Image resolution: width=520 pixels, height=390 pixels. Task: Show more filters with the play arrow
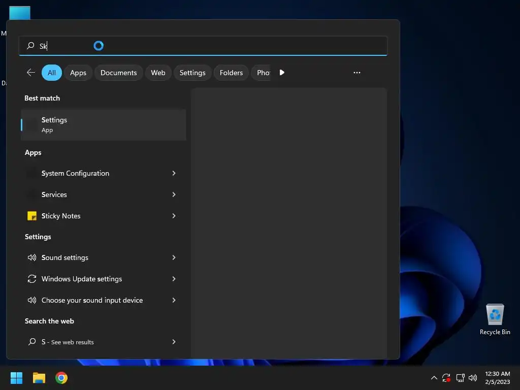tap(282, 73)
